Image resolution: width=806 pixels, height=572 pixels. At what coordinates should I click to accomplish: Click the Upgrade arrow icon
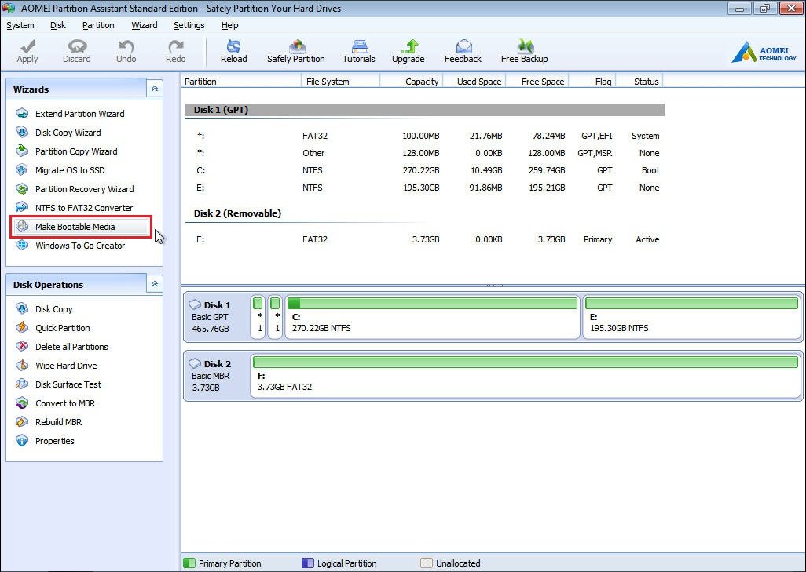click(408, 46)
